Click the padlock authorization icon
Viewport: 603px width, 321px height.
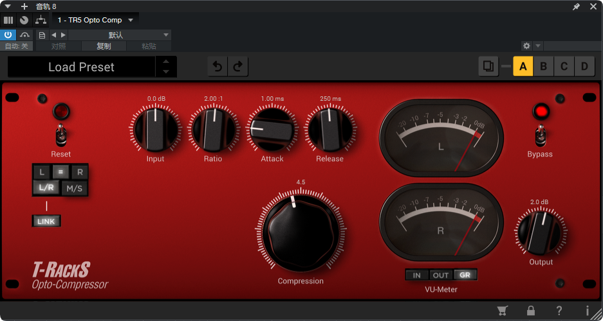531,310
